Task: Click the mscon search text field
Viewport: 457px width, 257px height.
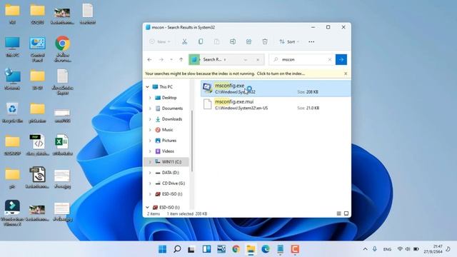Action: click(x=301, y=59)
